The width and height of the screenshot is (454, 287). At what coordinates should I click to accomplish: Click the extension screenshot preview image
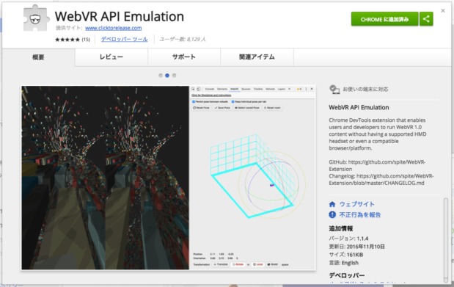tap(169, 178)
